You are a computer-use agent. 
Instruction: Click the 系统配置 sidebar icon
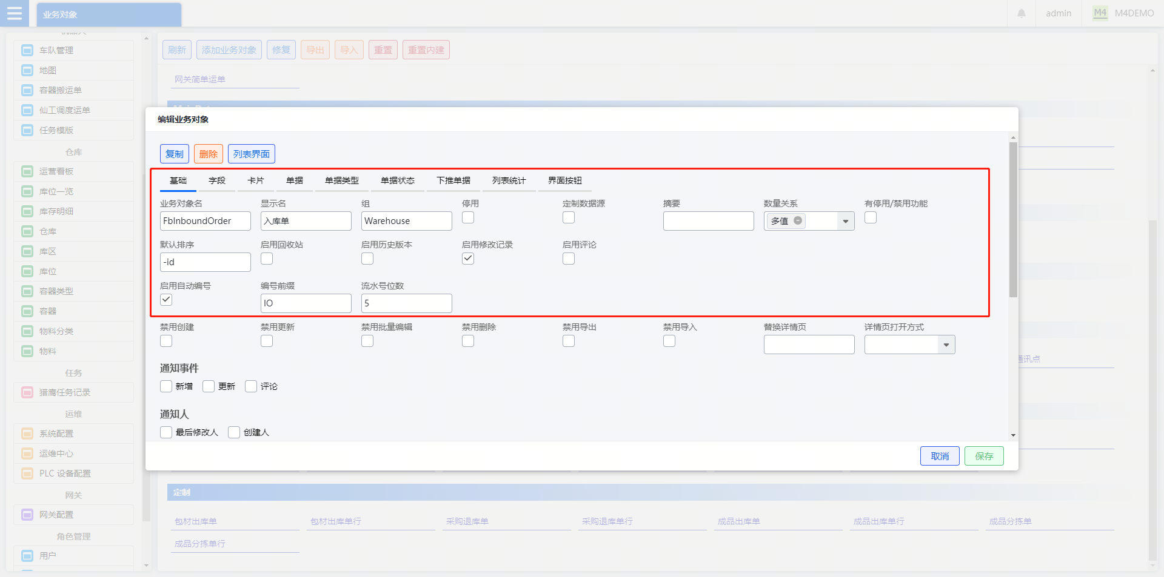27,434
